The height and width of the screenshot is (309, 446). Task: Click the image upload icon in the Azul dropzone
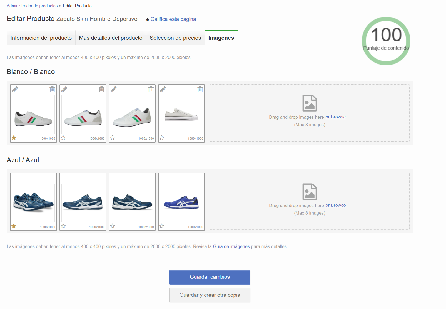coord(310,192)
